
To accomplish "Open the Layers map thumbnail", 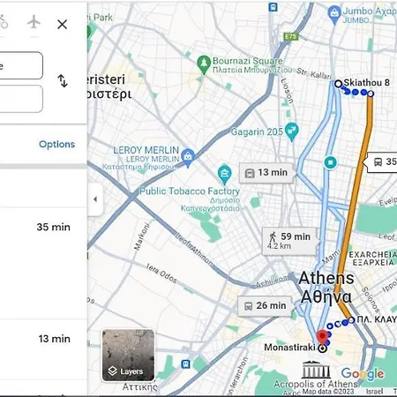I will pos(128,356).
